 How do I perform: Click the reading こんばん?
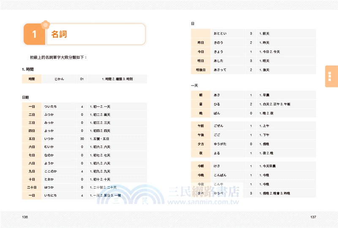(220, 175)
